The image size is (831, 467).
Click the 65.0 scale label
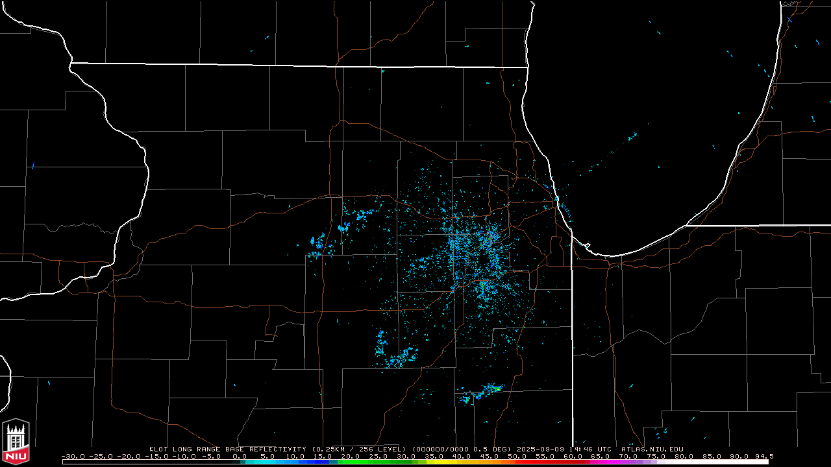point(600,456)
